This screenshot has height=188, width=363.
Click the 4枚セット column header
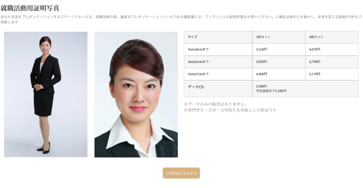332,37
